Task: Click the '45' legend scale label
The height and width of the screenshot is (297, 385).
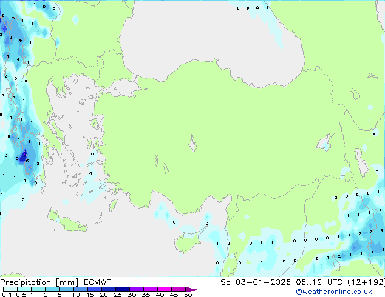Action: tap(174, 295)
